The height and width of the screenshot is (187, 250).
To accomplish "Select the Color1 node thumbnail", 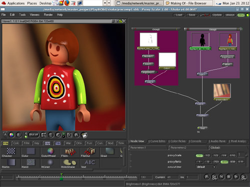I will click(167, 59).
